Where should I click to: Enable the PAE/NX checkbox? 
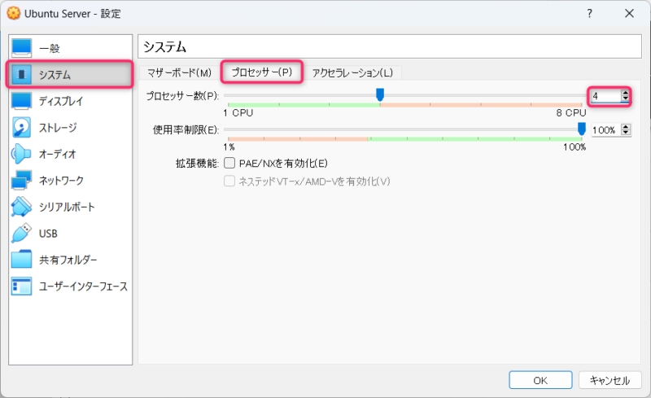tap(229, 163)
